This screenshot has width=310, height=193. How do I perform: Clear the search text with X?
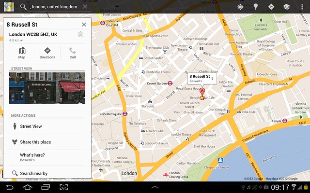pyautogui.click(x=85, y=7)
